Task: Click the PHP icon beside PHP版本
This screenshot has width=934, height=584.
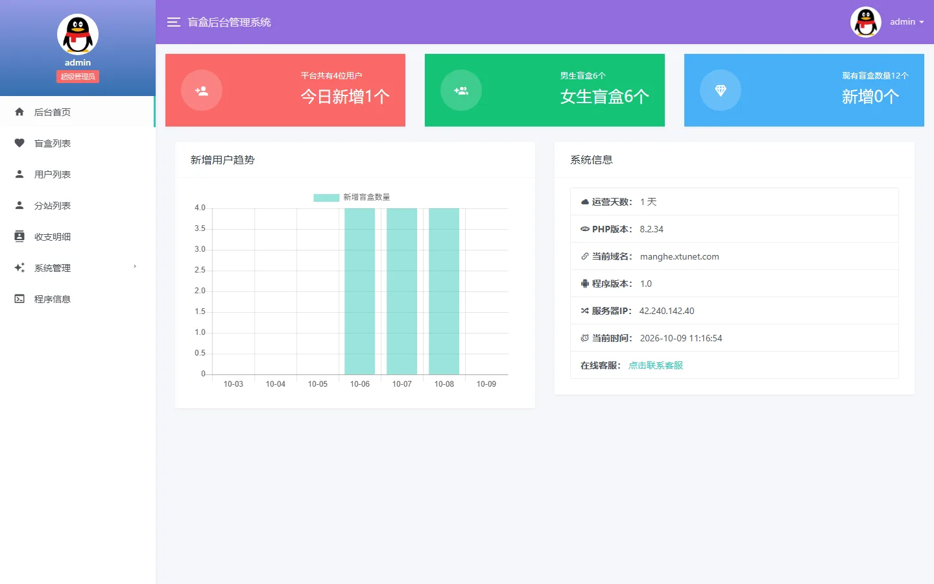Action: click(585, 229)
